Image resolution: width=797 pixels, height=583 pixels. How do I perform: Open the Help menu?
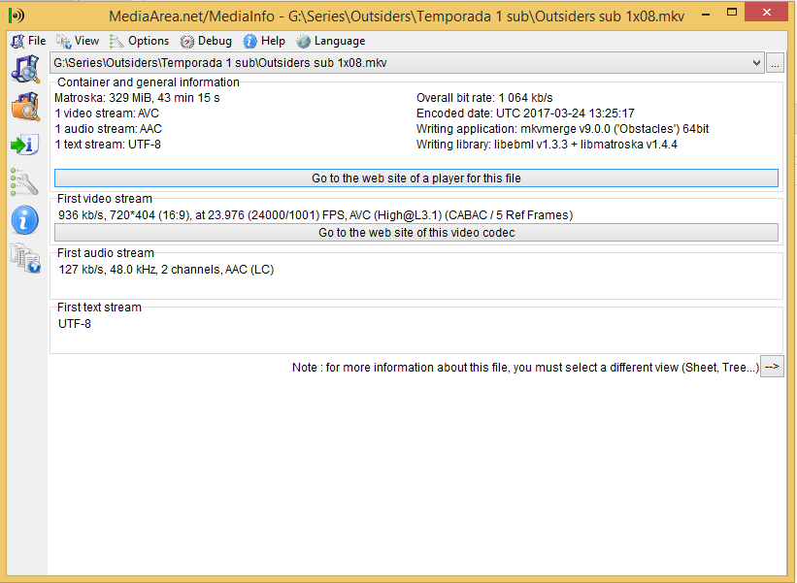[264, 41]
